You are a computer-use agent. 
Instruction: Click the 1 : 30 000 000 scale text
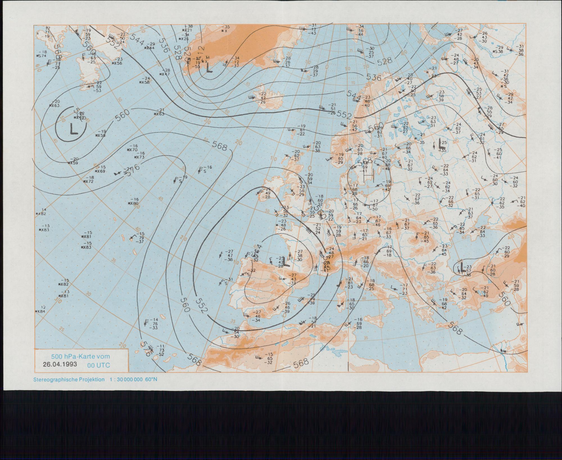pyautogui.click(x=126, y=379)
